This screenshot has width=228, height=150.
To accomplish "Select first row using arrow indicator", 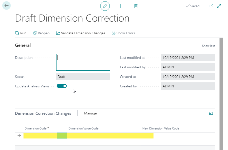I will [19, 136].
